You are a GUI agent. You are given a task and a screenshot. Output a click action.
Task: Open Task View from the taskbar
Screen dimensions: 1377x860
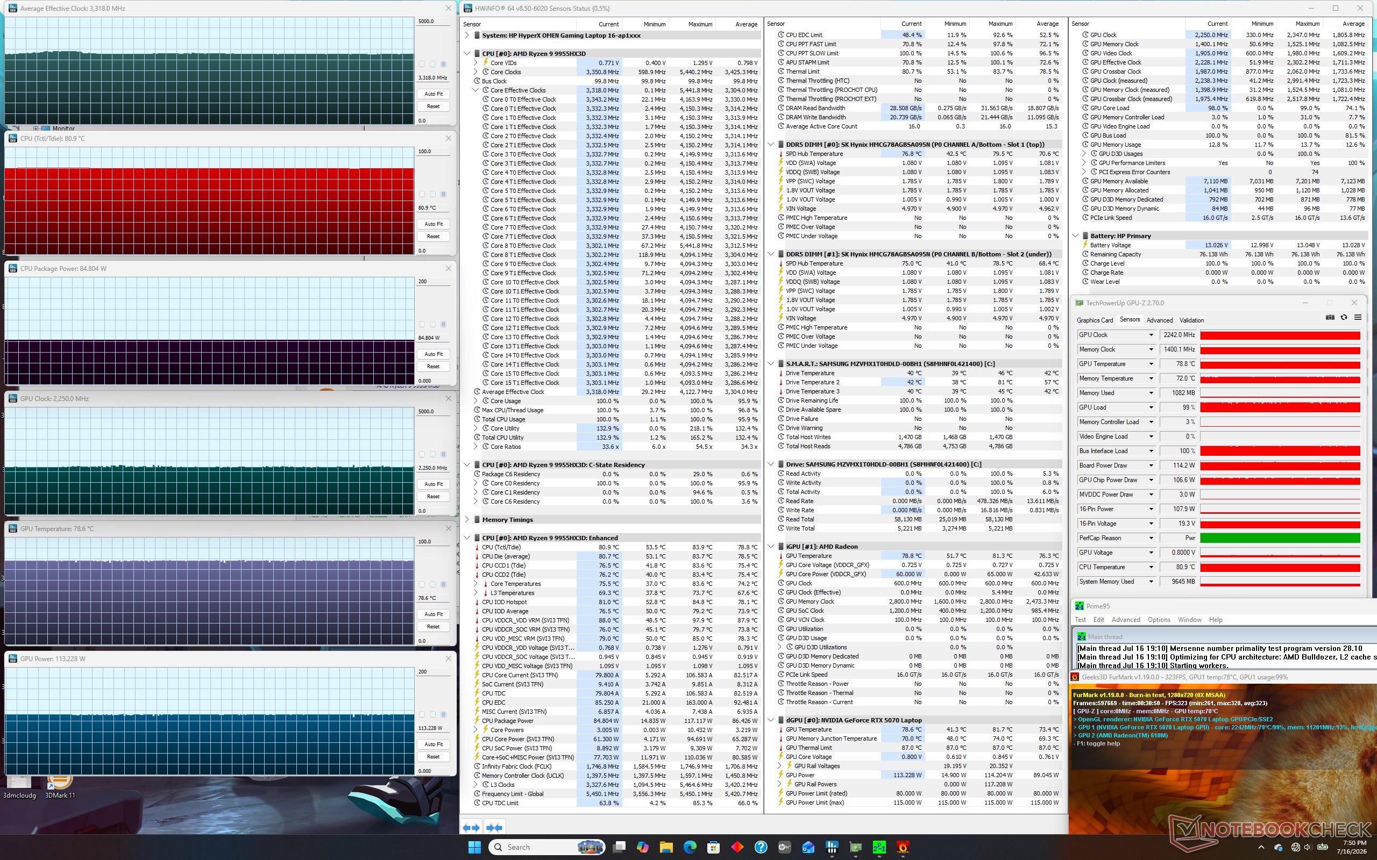click(619, 847)
